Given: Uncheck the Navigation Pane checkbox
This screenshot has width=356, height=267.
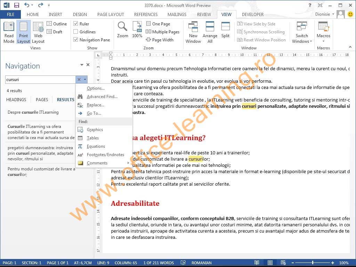Looking at the screenshot, I should [x=76, y=40].
